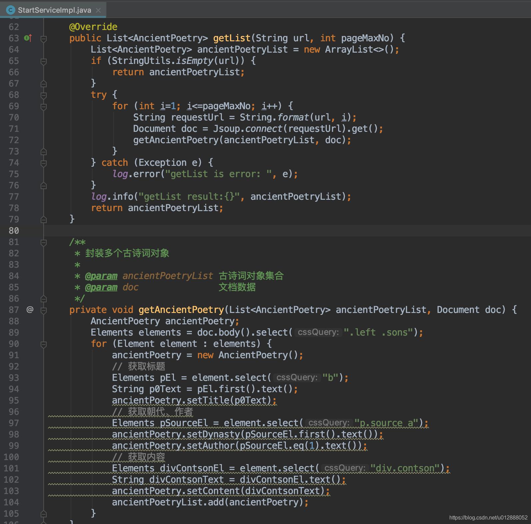Click the @ gutter marker at line 87
Image resolution: width=531 pixels, height=524 pixels.
pyautogui.click(x=30, y=310)
